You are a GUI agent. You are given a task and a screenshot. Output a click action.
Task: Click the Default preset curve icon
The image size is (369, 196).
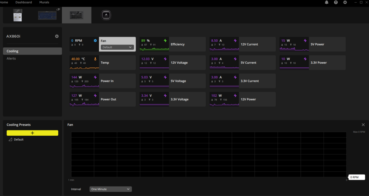pos(10,139)
